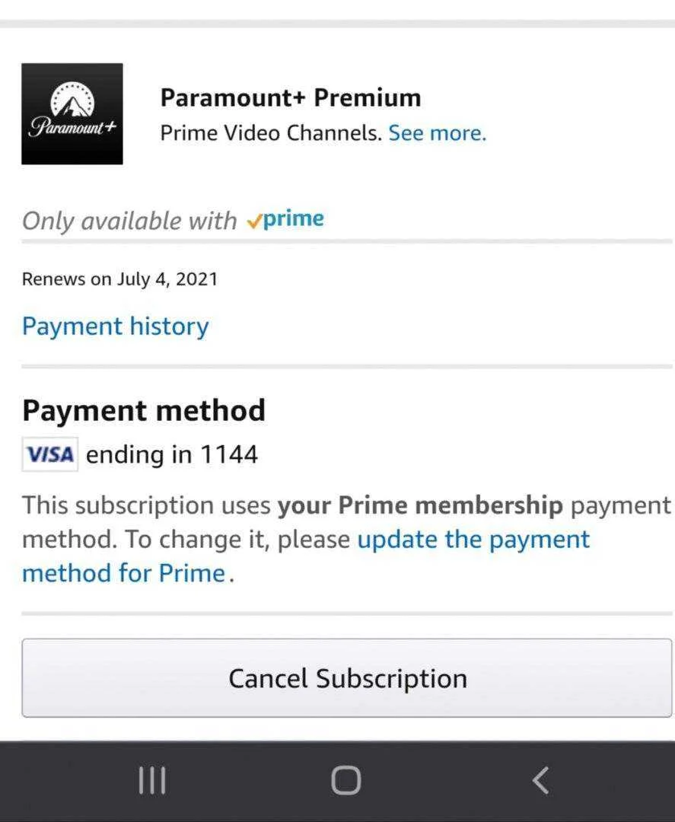Select the Paramount+ Premium title
This screenshot has width=675, height=822.
tap(291, 97)
